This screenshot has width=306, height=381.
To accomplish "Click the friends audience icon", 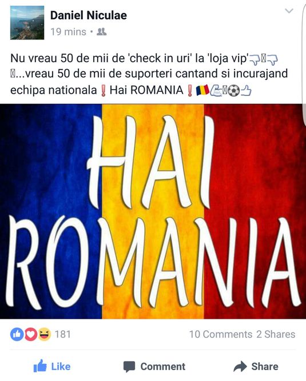I will (101, 31).
